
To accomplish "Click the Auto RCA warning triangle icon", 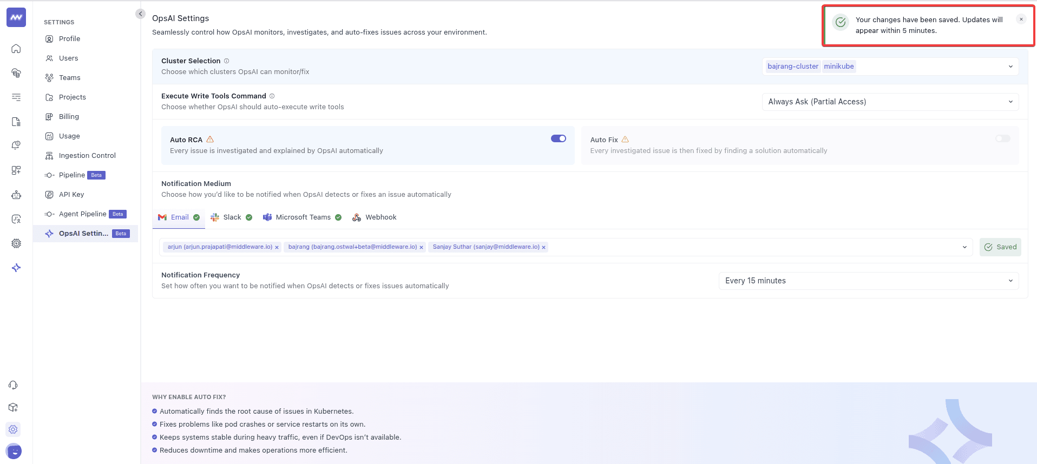I will [210, 140].
